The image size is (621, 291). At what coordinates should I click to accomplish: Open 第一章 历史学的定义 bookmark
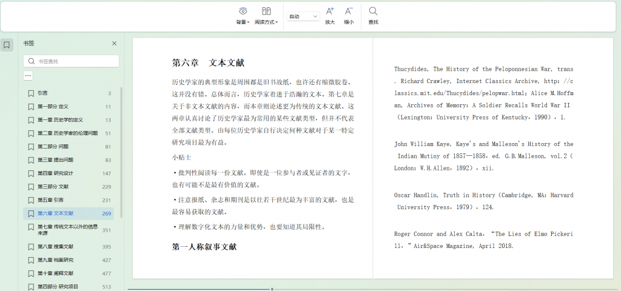tap(68, 120)
